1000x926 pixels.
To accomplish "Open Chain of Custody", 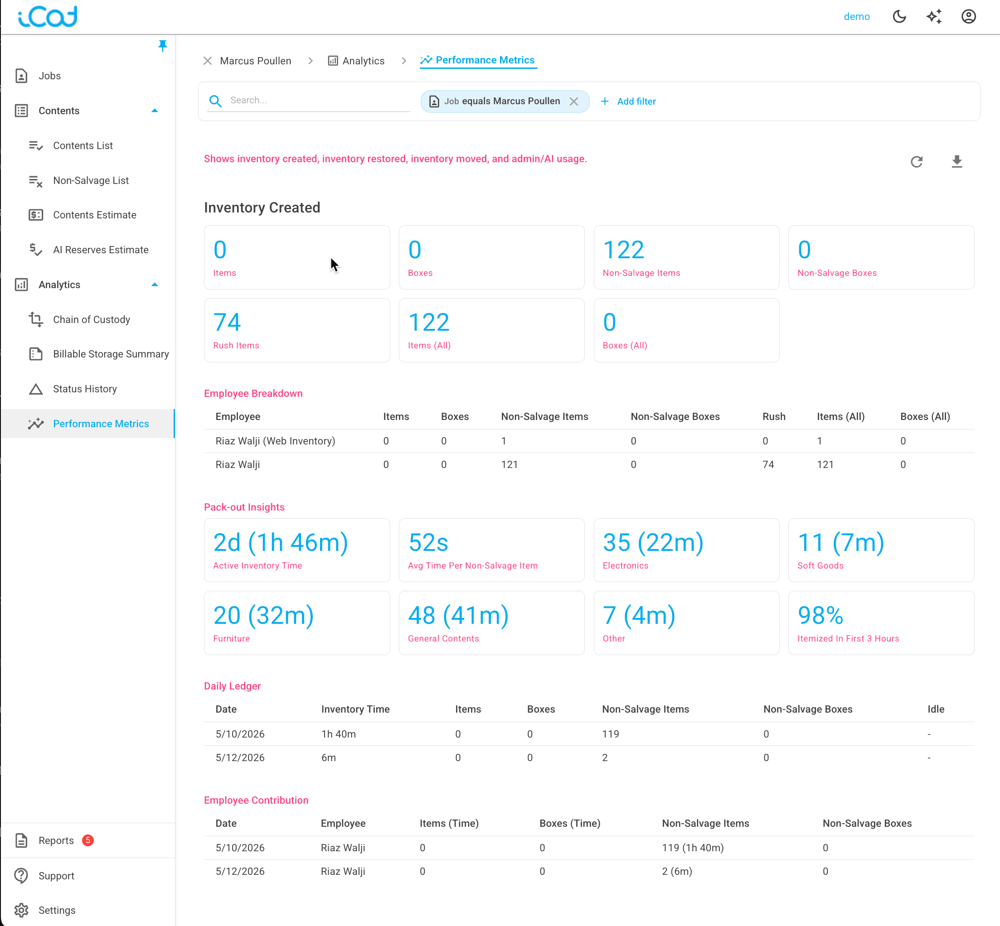I will 92,320.
